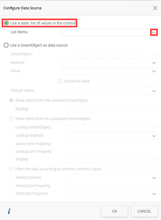Open the Value dropdown
This screenshot has width=161, height=220.
(x=110, y=71)
